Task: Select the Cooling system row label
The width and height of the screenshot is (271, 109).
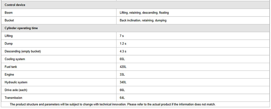Action: pyautogui.click(x=15, y=59)
